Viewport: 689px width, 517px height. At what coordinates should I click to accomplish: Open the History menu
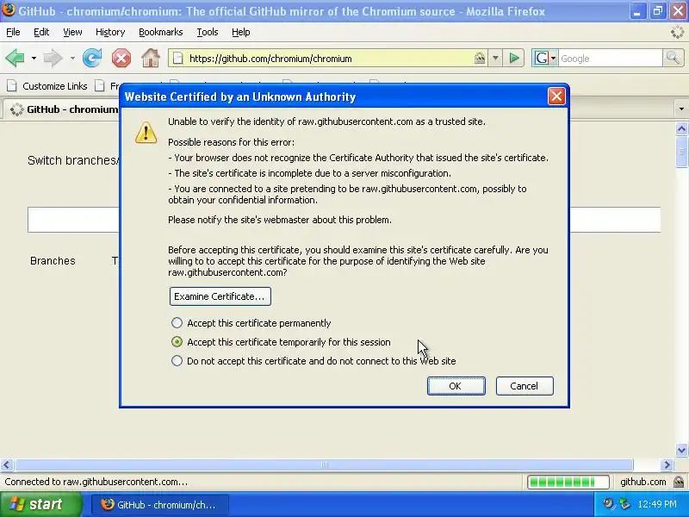[110, 32]
